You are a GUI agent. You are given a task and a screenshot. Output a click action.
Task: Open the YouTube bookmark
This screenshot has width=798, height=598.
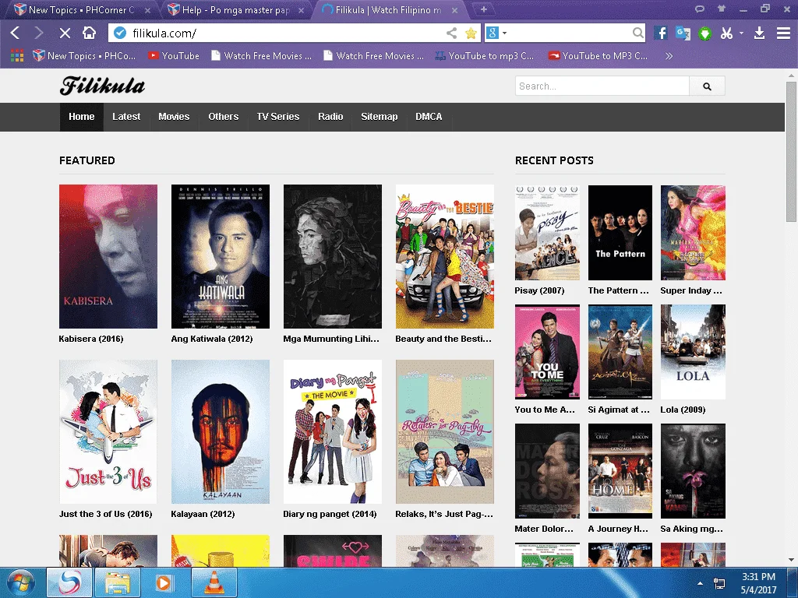click(174, 56)
